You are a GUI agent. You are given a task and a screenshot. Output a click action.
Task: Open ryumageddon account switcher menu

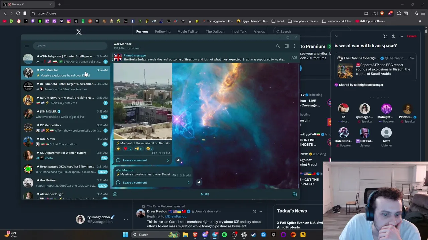coord(126,219)
